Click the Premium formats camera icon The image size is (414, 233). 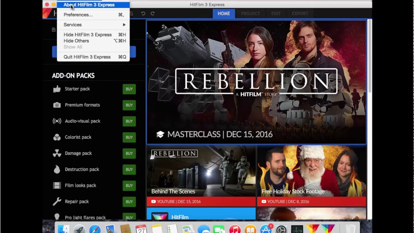tap(57, 105)
